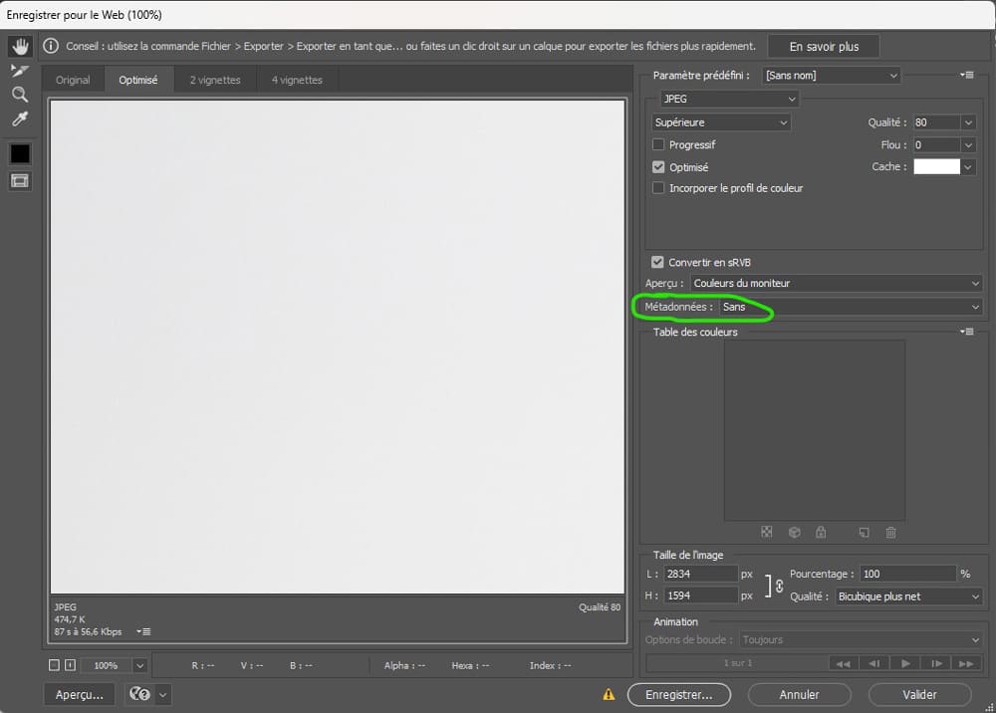Image resolution: width=996 pixels, height=713 pixels.
Task: Click the black eyedropper color swatch
Action: coord(20,153)
